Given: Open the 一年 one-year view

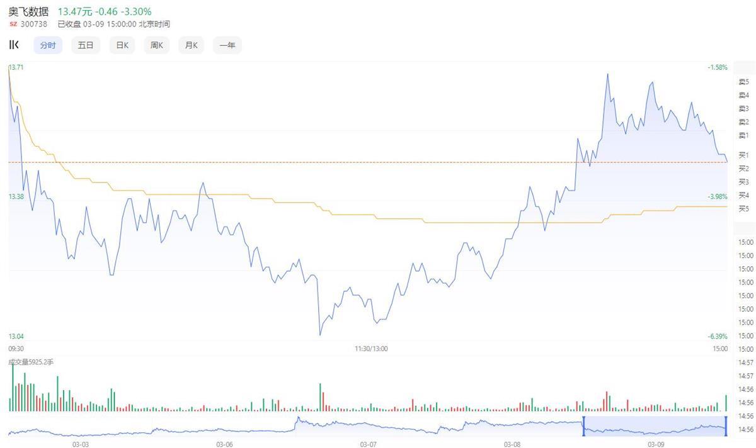Looking at the screenshot, I should coord(227,45).
